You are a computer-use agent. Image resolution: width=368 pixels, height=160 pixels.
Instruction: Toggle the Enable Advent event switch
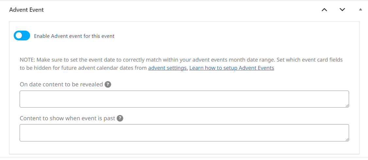tap(22, 36)
